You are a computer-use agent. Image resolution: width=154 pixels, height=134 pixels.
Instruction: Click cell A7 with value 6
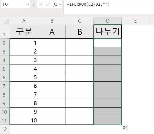pyautogui.click(x=24, y=86)
